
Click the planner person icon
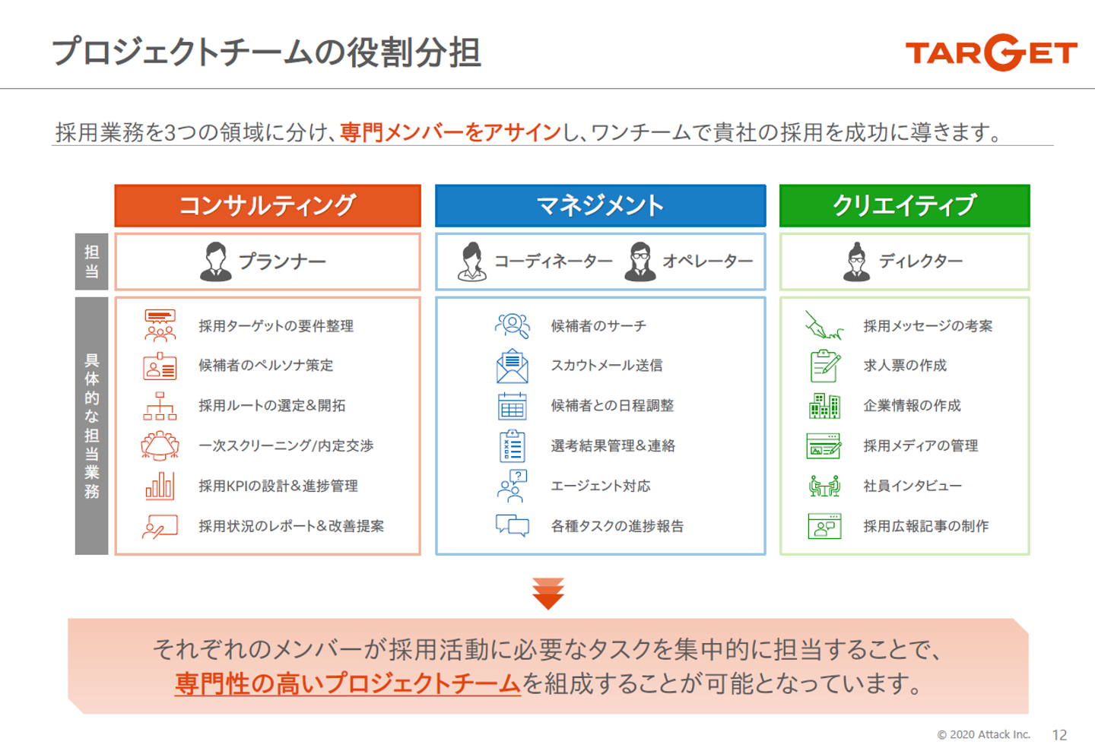[x=215, y=261]
